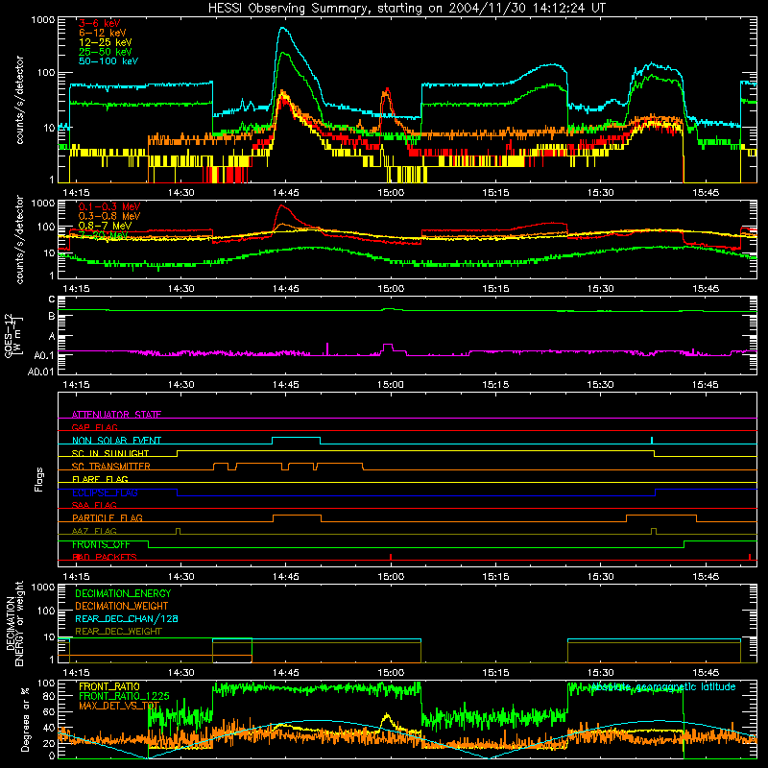Select the FRONT_RATIO_1225 legend label
768x768 pixels.
point(124,697)
